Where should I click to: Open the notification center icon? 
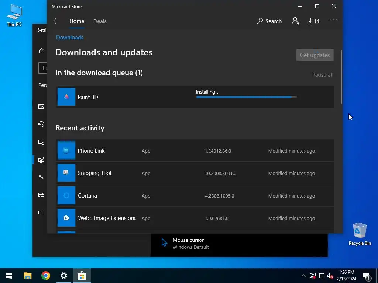(367, 276)
